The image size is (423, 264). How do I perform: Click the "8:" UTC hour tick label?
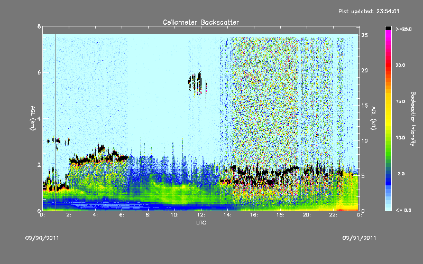coord(149,215)
